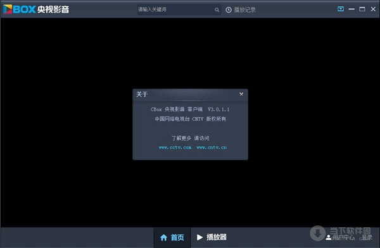380x248 pixels.
Task: Close the 关于 dialog
Action: tap(241, 94)
